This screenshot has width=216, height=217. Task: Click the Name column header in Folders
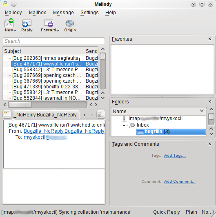159,111
